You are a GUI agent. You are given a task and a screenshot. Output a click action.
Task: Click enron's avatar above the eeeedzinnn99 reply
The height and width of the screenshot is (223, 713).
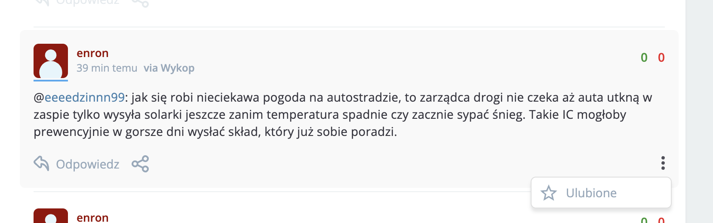pos(51,61)
